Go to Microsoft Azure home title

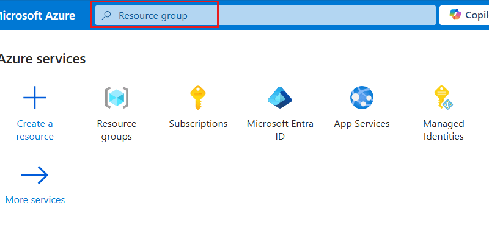[38, 15]
